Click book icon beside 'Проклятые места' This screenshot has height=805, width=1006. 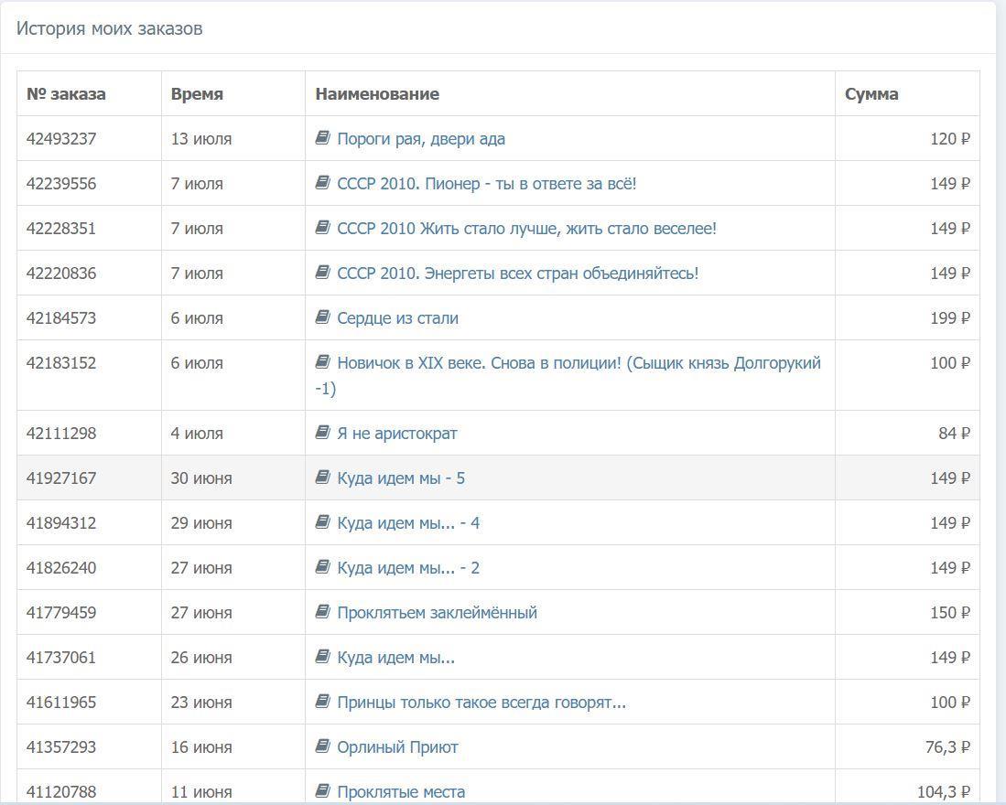point(322,791)
